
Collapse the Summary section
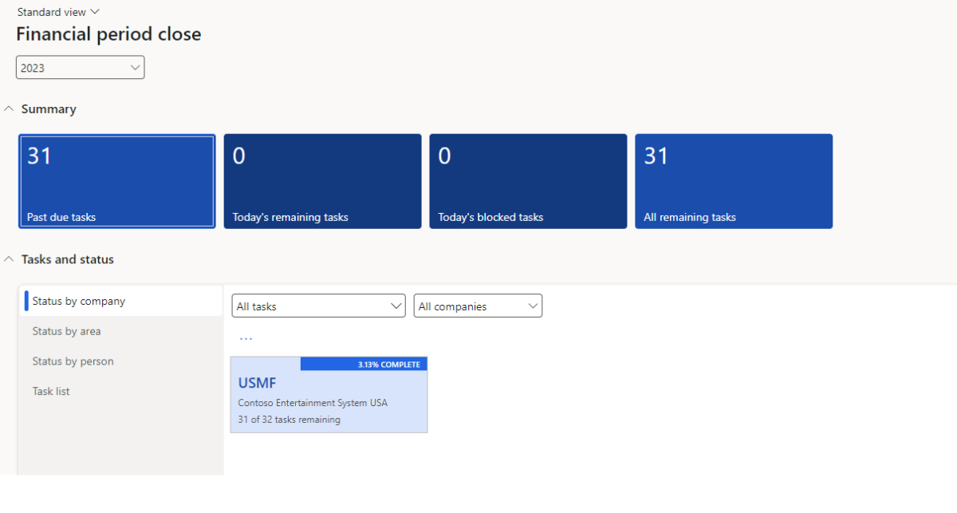(10, 109)
